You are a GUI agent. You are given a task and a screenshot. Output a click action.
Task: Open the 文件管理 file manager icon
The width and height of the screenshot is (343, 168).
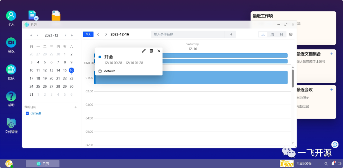tap(11, 126)
